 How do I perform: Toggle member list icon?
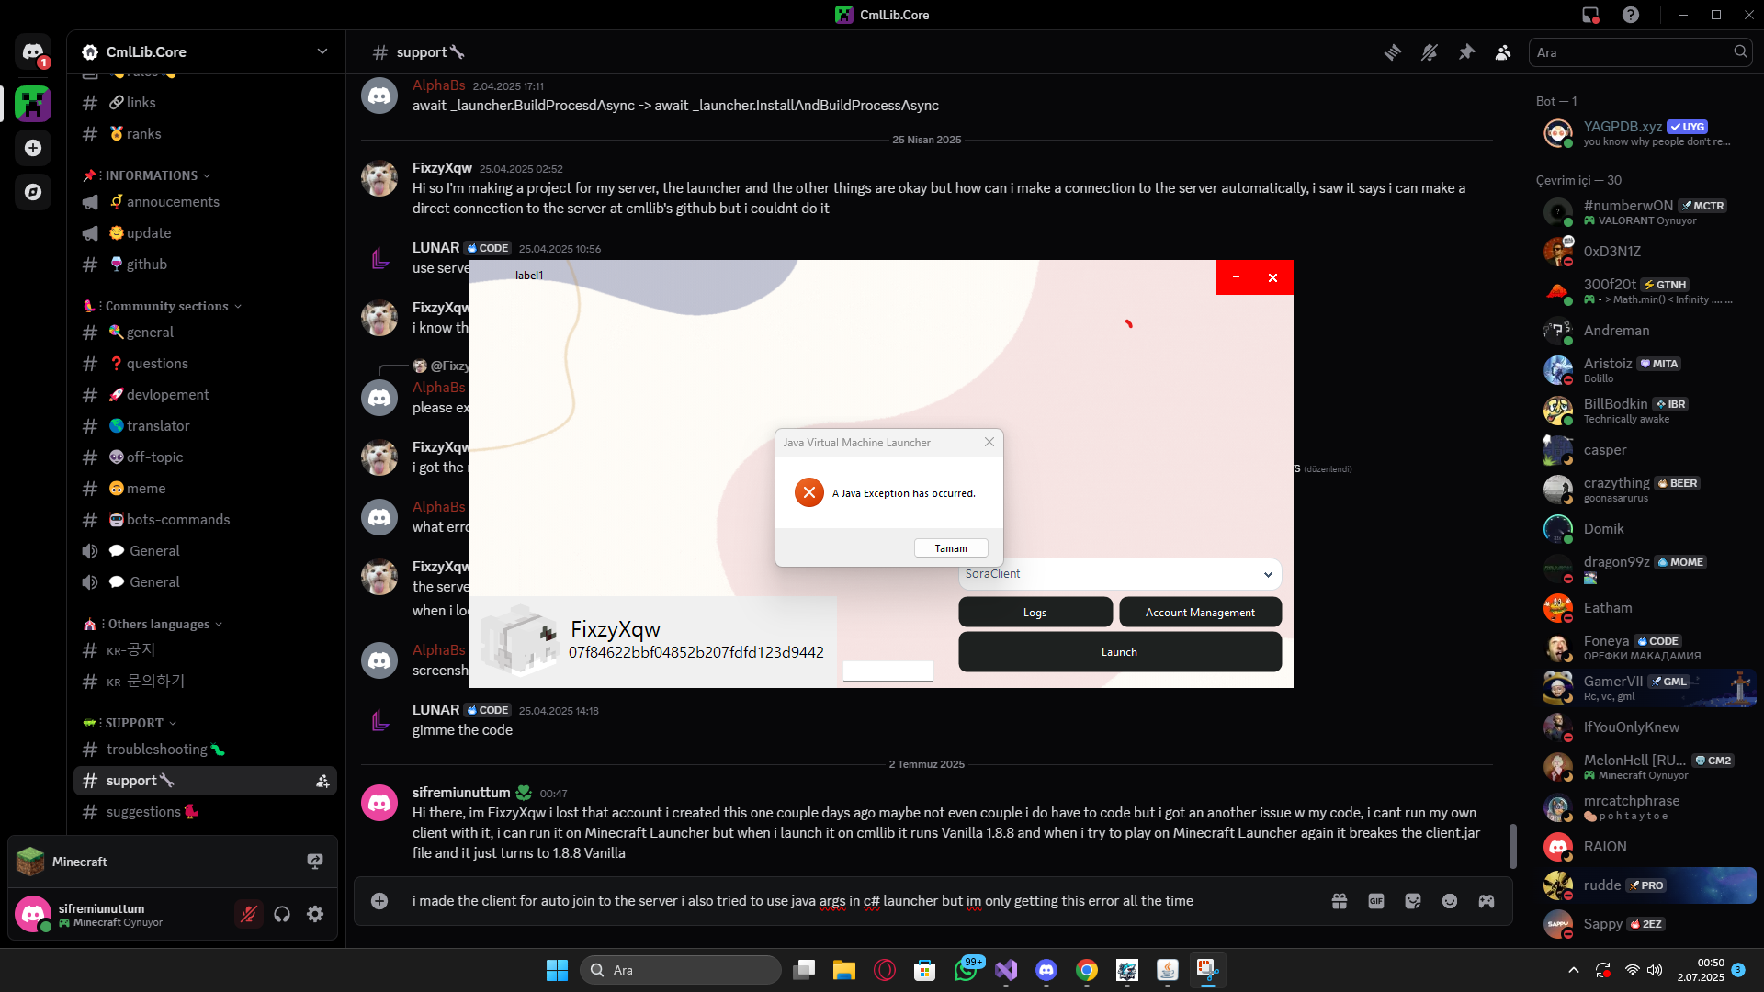pyautogui.click(x=1503, y=52)
